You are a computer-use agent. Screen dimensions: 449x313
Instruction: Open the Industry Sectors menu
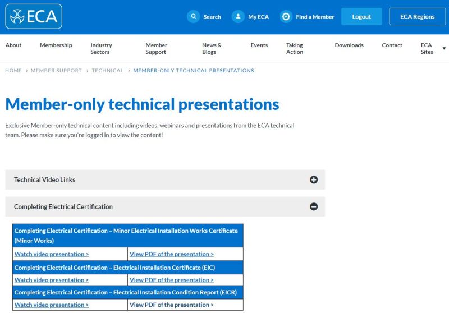pyautogui.click(x=101, y=48)
